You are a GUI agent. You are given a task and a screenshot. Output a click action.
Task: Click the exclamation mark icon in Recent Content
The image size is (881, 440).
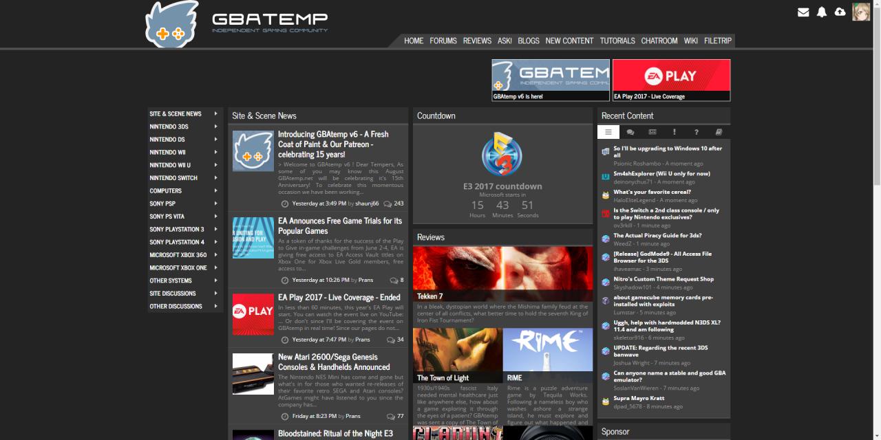(x=675, y=131)
